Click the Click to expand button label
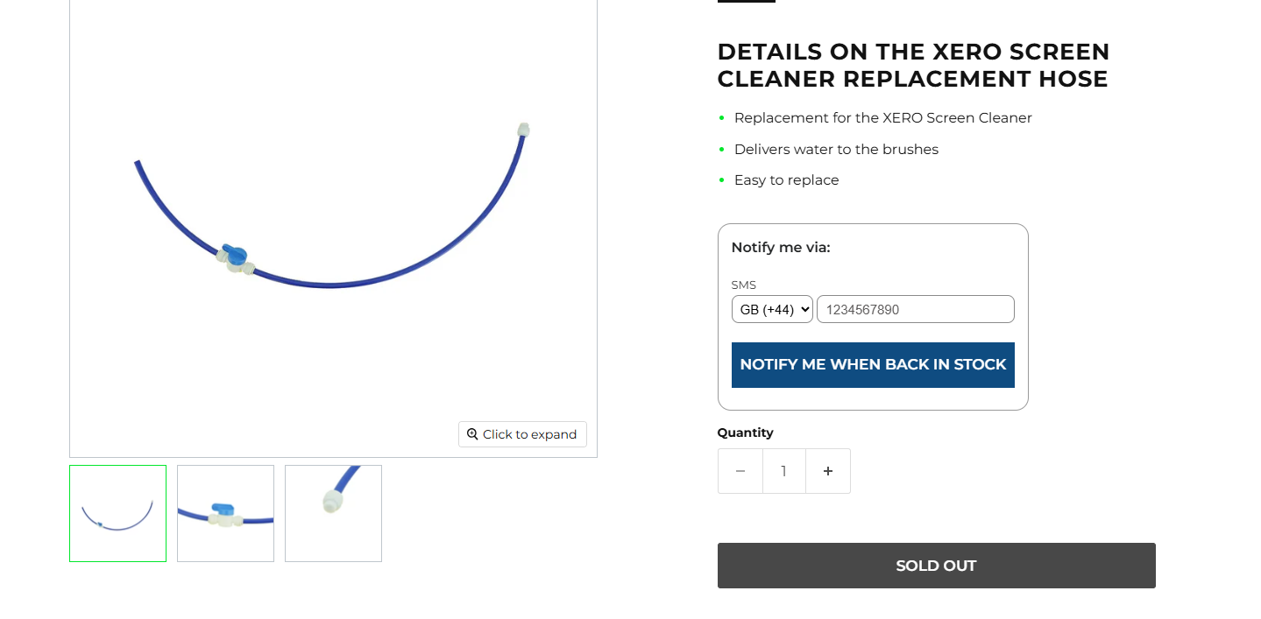 [529, 434]
